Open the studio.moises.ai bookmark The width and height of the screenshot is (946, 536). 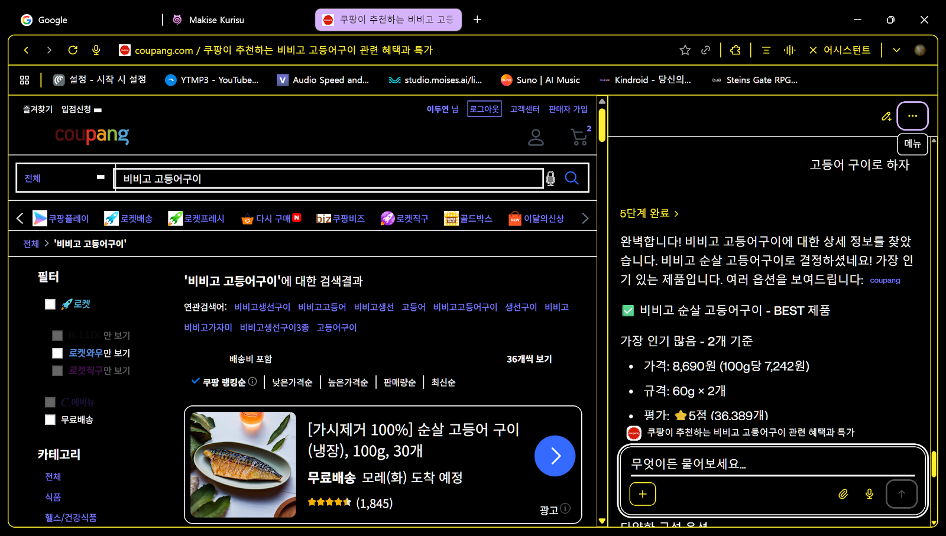(435, 80)
